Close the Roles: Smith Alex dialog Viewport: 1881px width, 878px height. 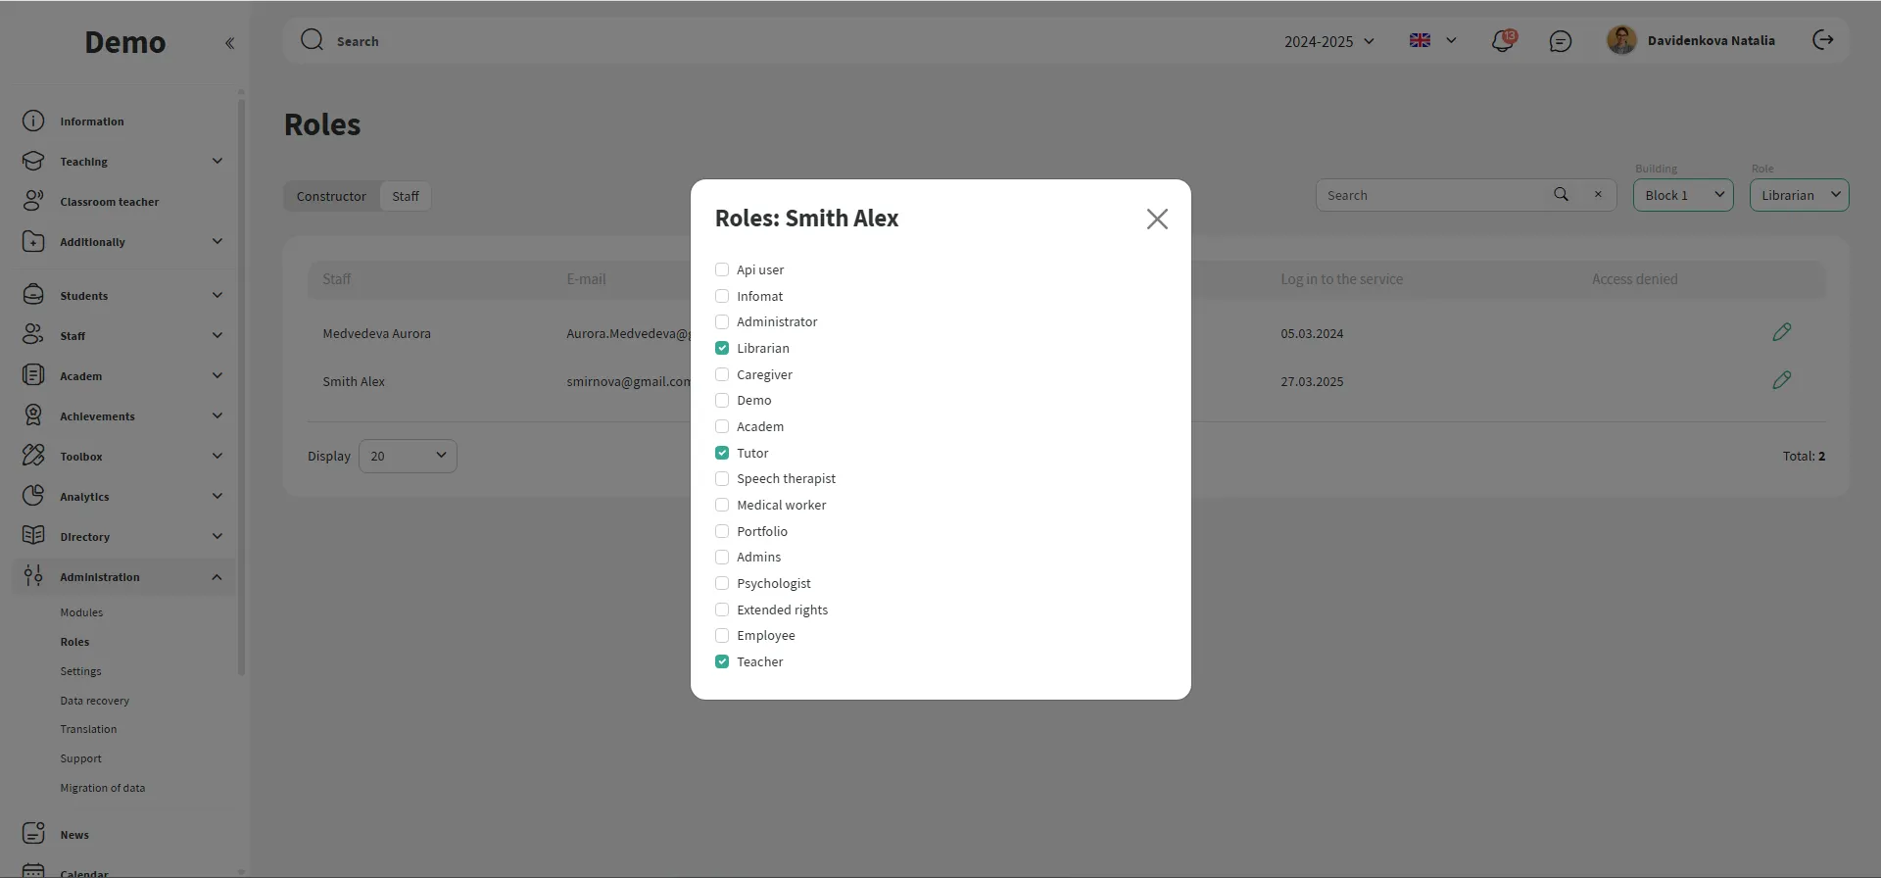pyautogui.click(x=1157, y=219)
